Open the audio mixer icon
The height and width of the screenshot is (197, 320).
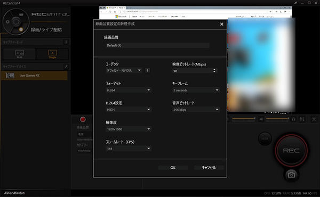tap(302, 119)
